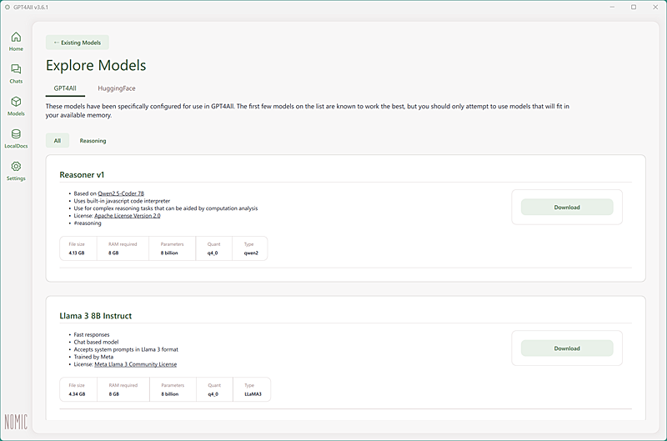Select the All filter
This screenshot has width=667, height=441.
(58, 141)
